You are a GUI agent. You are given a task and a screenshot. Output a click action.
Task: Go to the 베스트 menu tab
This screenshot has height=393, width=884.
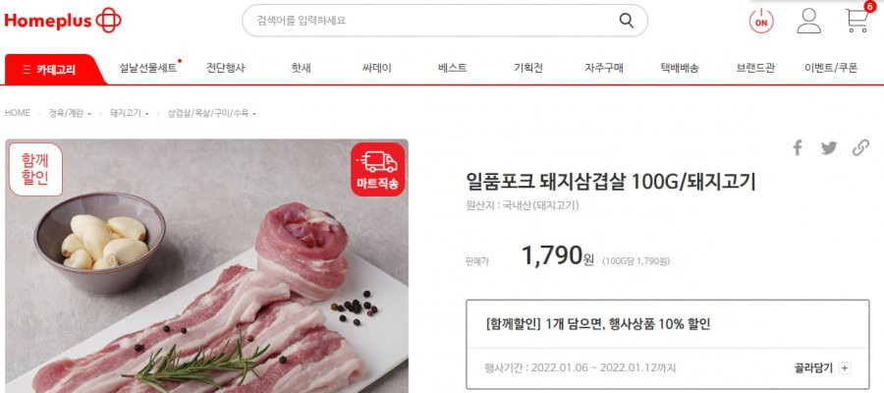click(x=452, y=68)
